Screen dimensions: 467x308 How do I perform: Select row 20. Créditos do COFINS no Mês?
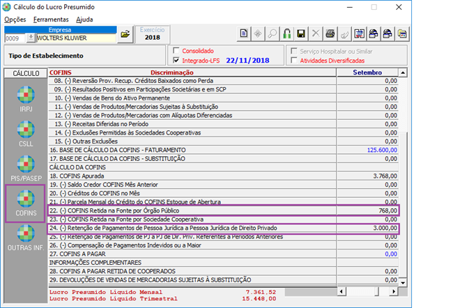click(x=192, y=193)
